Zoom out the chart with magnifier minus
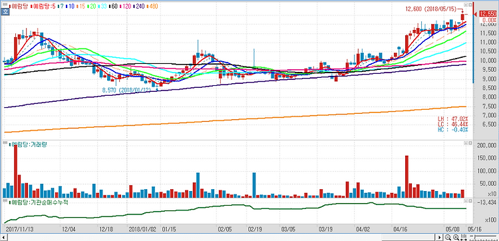This screenshot has height=241, width=499. tap(448, 237)
